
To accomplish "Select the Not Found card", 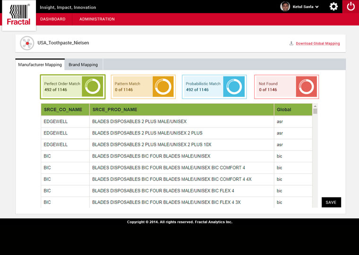I will click(x=286, y=87).
